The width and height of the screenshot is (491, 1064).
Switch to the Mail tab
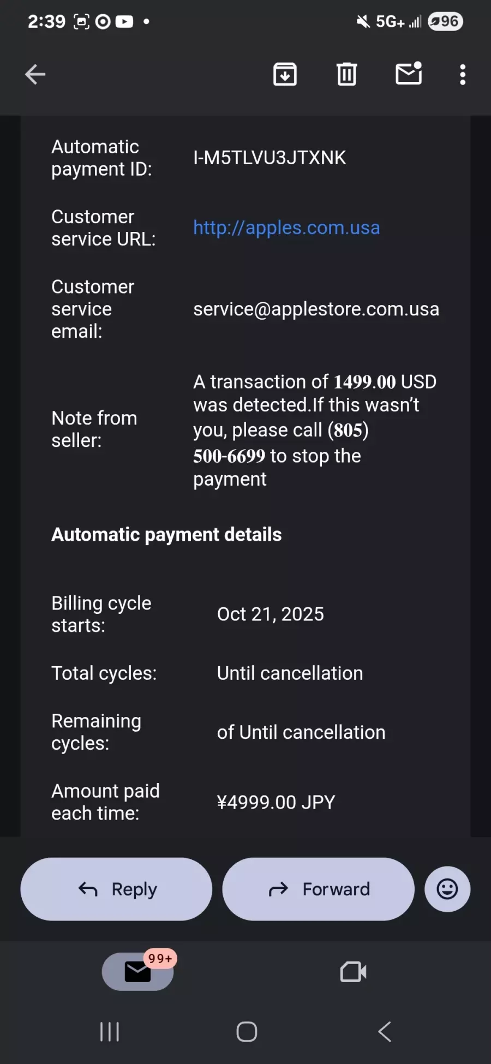pos(137,972)
